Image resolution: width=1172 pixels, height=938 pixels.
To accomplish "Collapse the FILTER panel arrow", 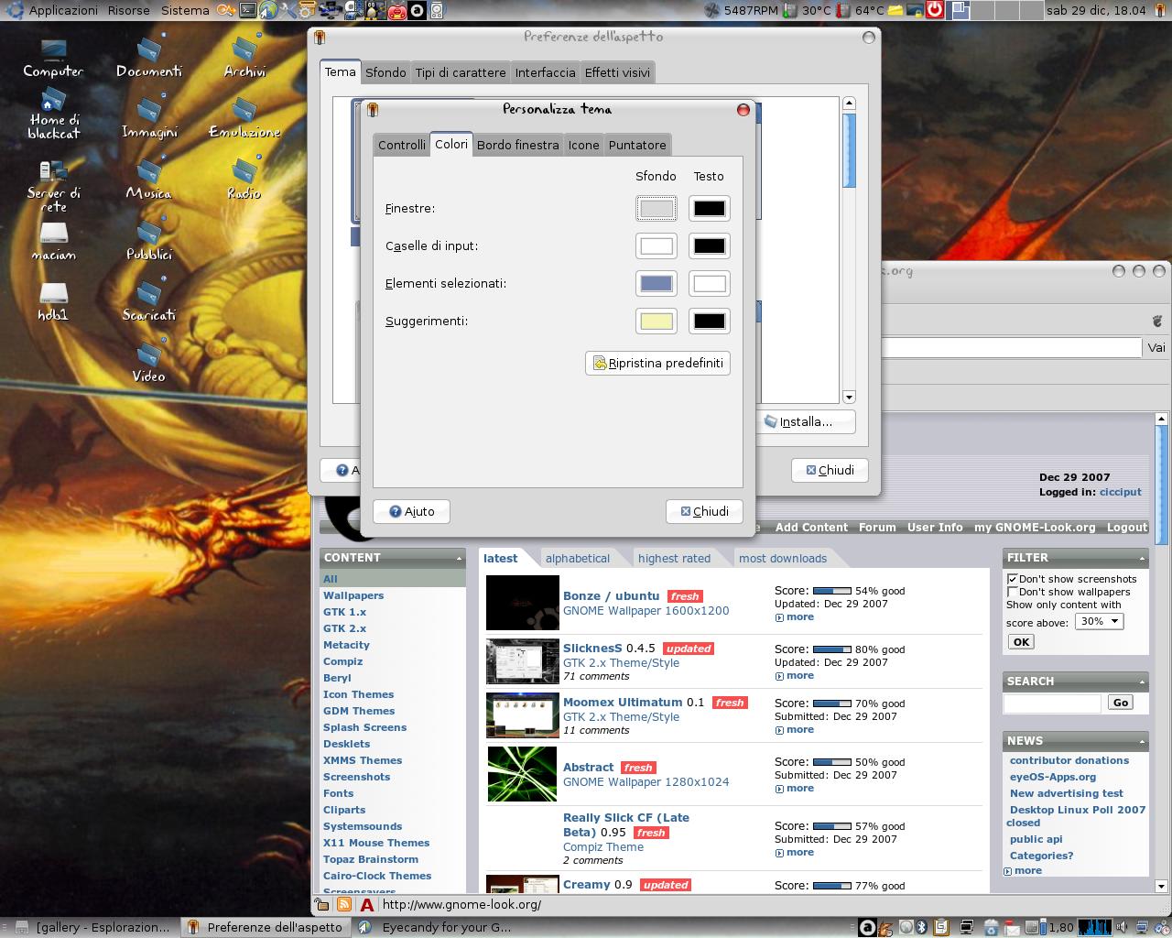I will pos(1142,558).
